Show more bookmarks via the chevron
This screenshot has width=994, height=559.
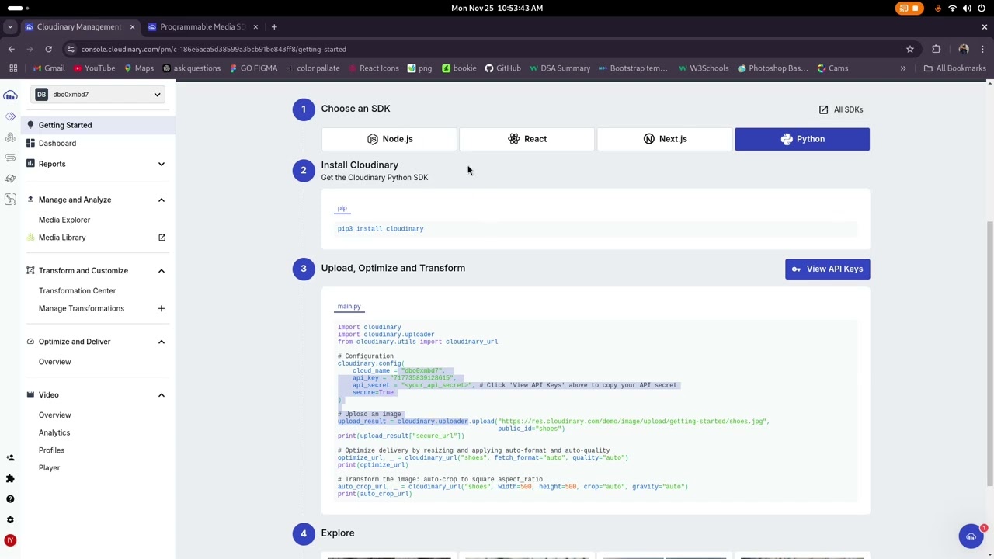[x=903, y=68]
